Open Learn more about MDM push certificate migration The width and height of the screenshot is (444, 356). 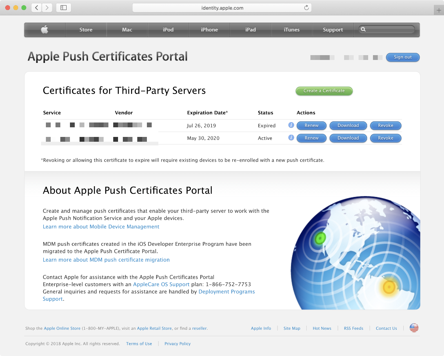click(x=106, y=260)
